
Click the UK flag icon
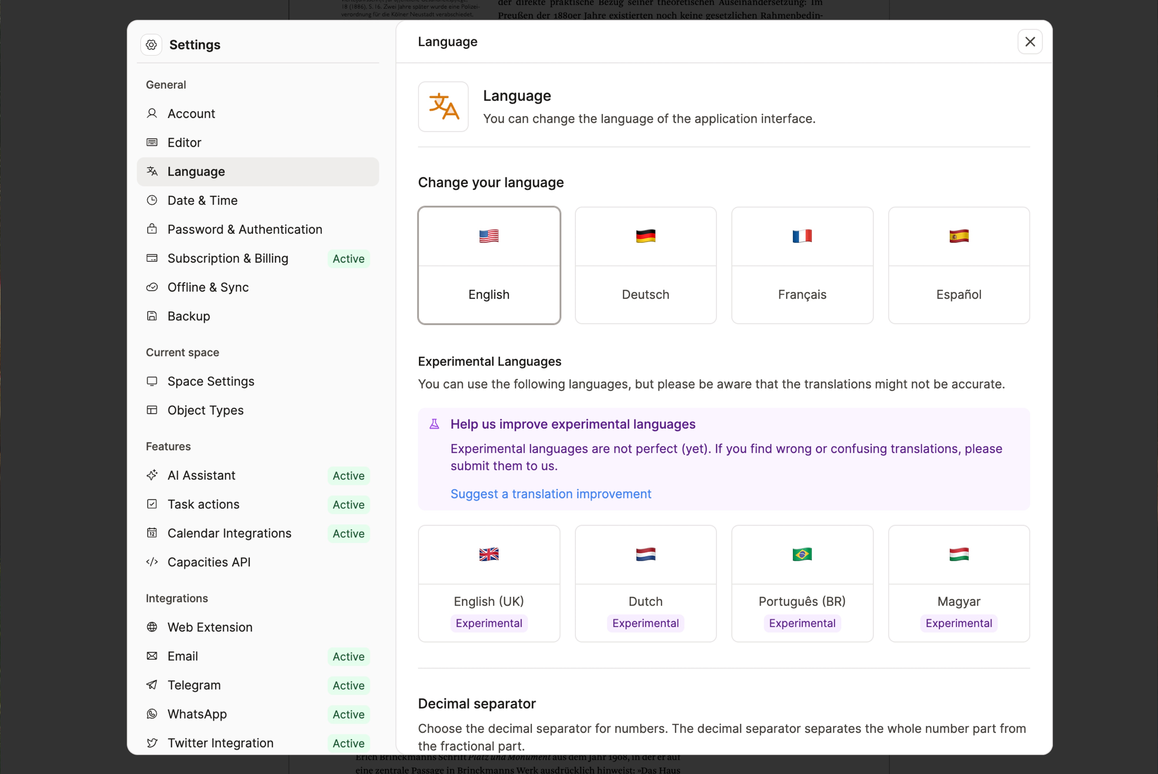[489, 554]
